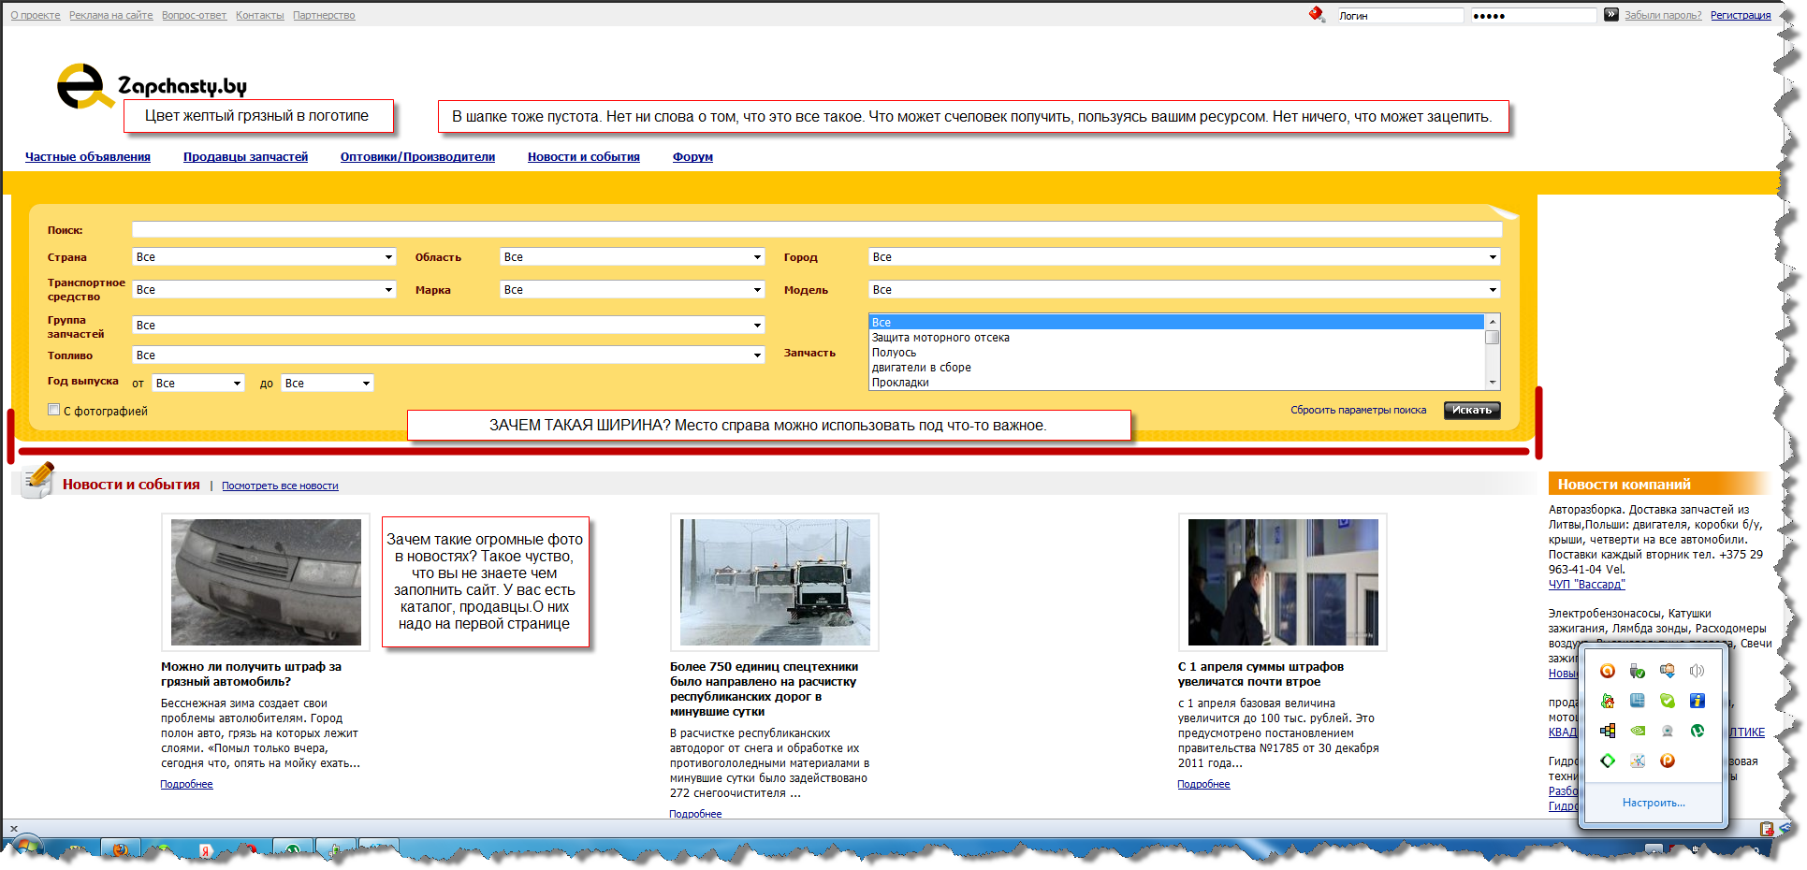Click the NVIDIA icon in tray popup
This screenshot has width=1807, height=870.
tap(1637, 731)
